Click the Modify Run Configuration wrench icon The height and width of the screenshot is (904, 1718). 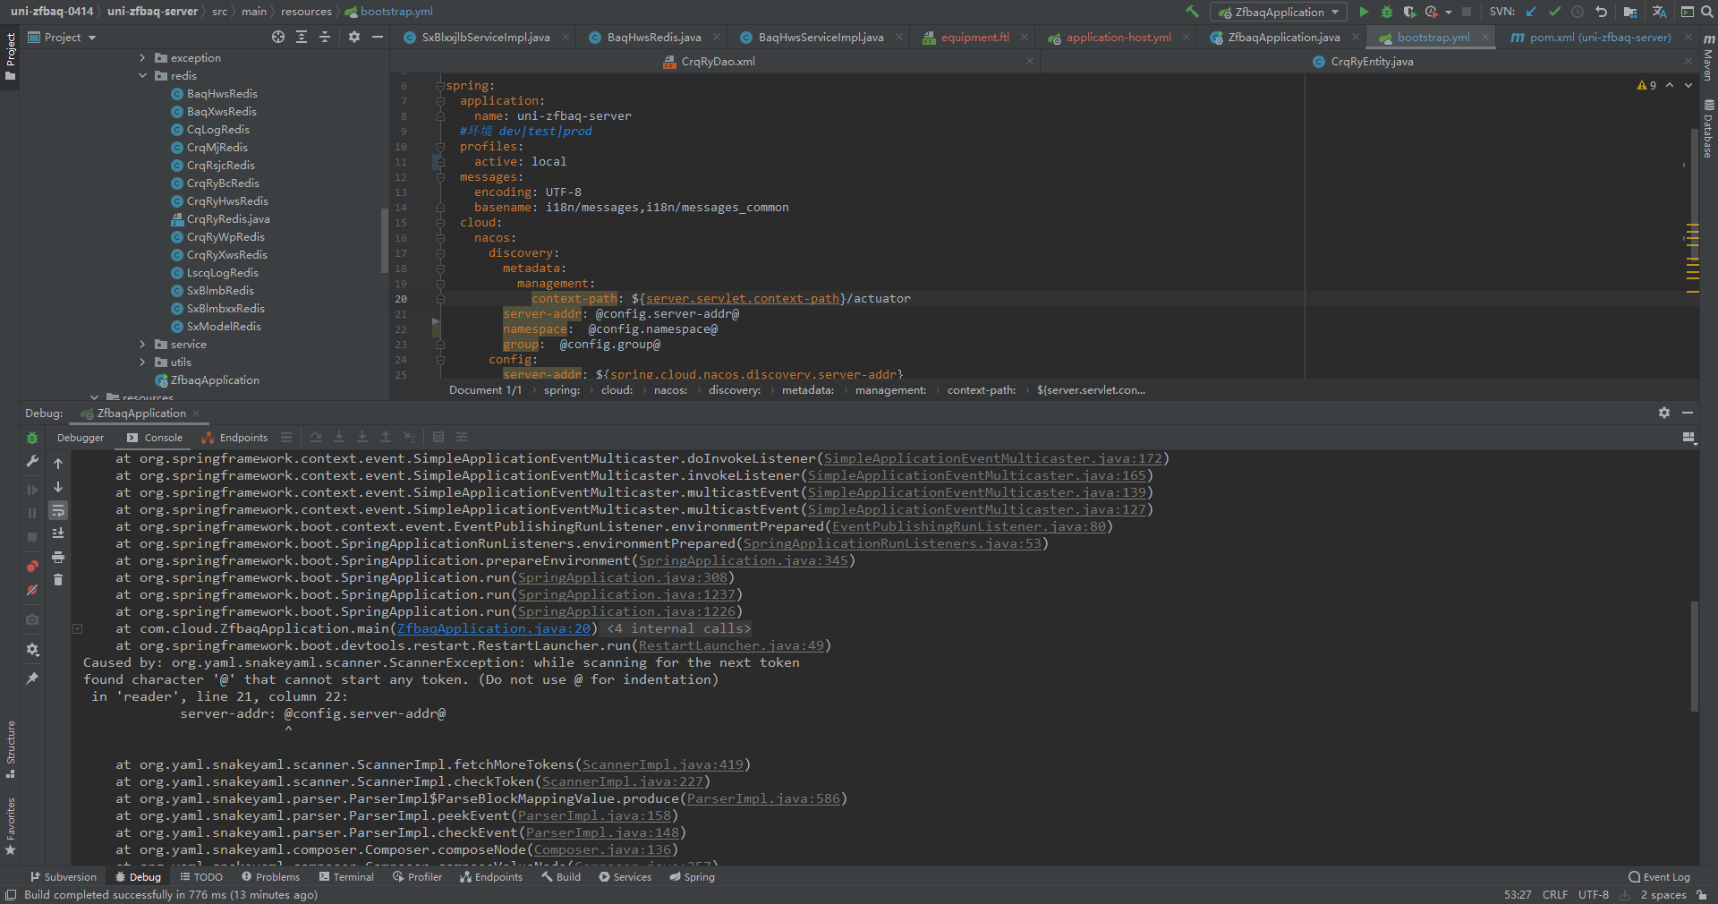[32, 461]
